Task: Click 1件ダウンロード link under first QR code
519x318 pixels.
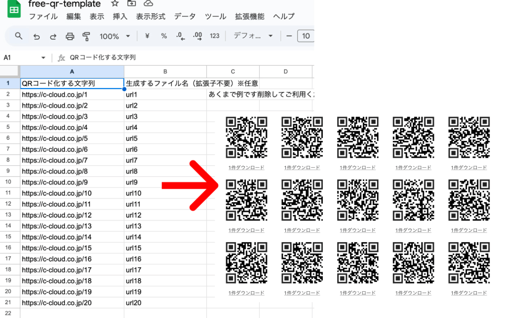Action: point(247,167)
